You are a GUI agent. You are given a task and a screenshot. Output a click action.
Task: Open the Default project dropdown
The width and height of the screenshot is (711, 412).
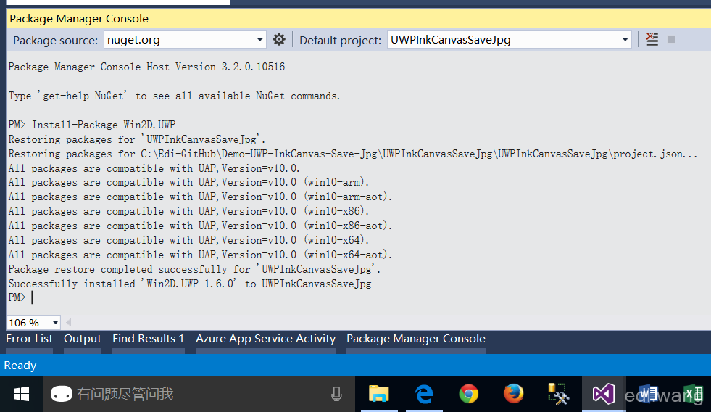click(x=510, y=40)
